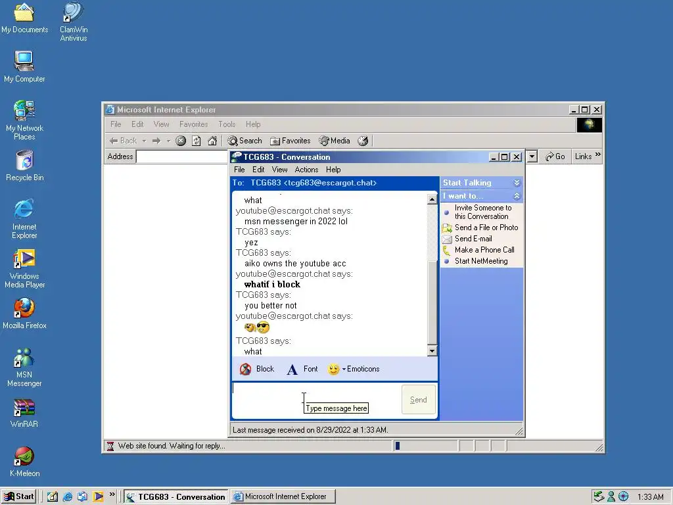
Task: Open address bar dropdown in IE
Action: click(532, 156)
